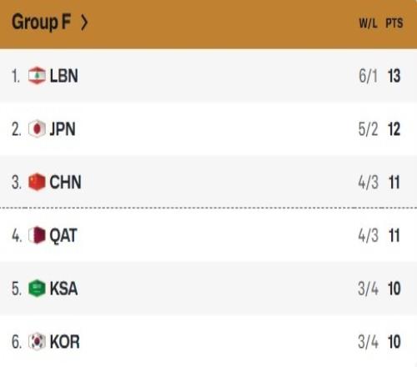Select the QAT team name
417x367 pixels.
[x=63, y=236]
